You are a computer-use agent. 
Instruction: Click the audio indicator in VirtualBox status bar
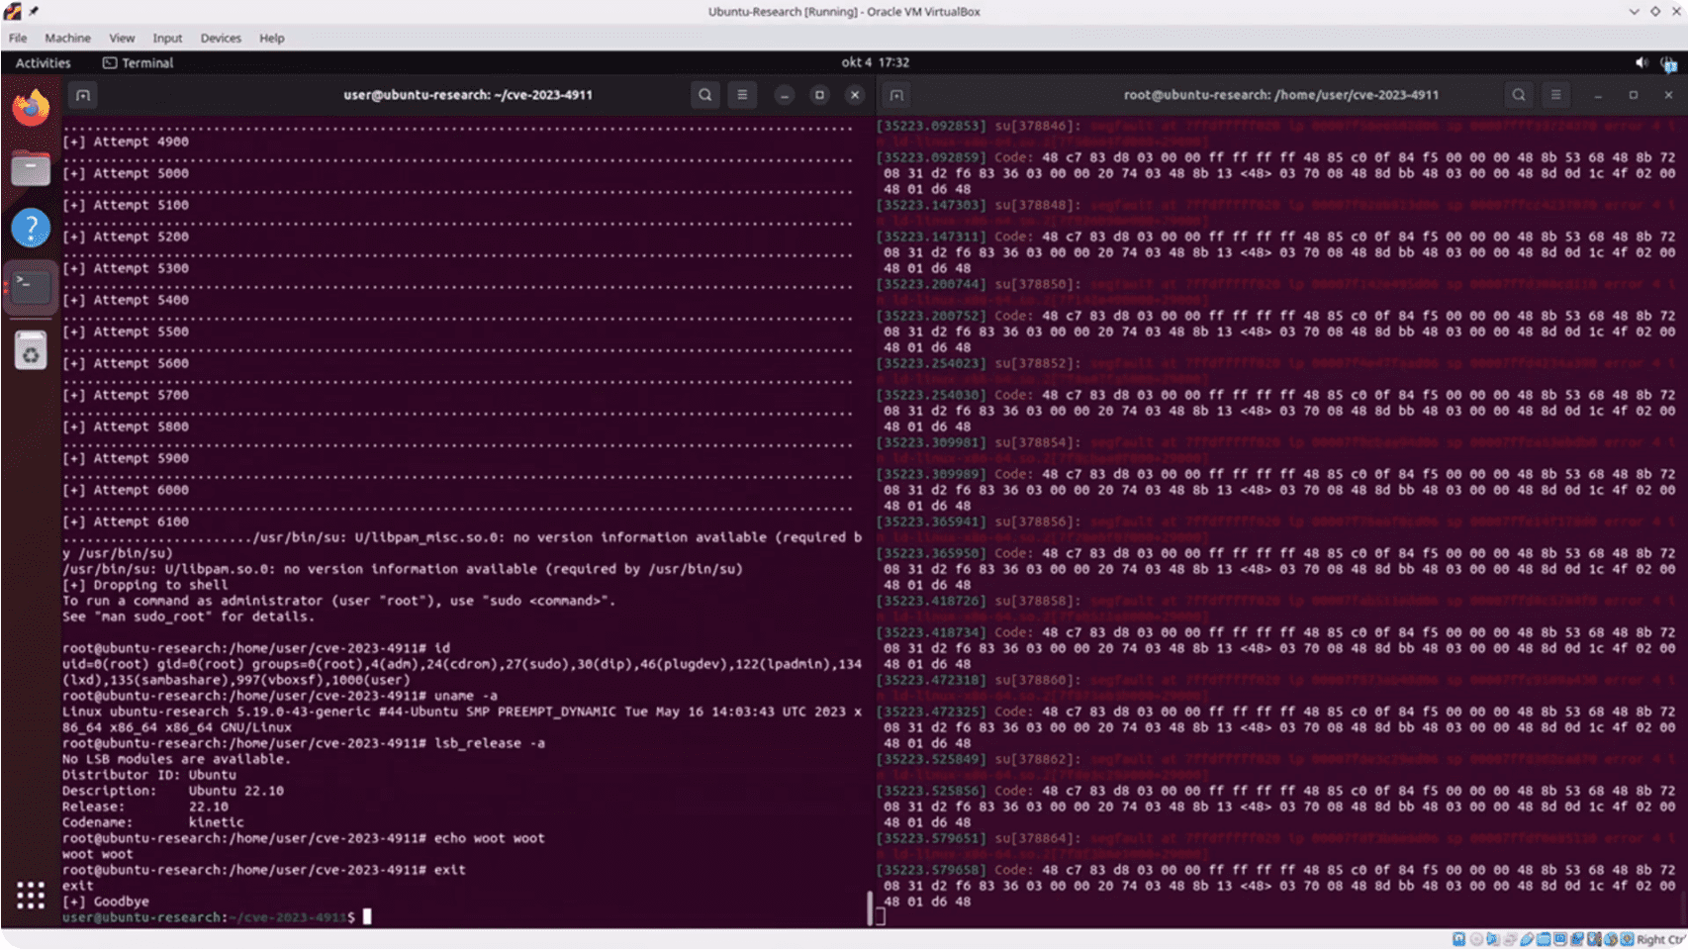point(1493,939)
